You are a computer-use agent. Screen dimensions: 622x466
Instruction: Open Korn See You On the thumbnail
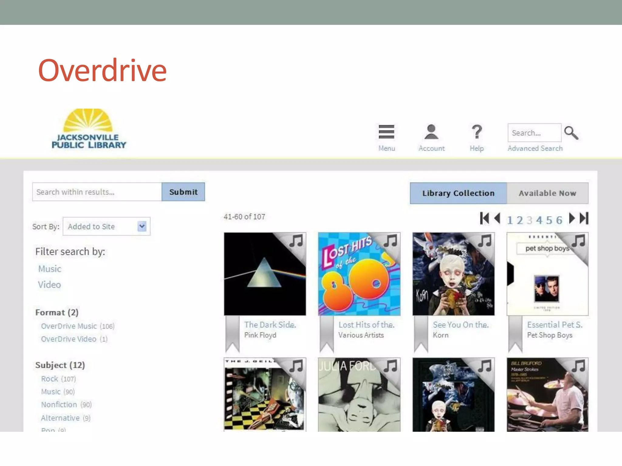tap(453, 274)
